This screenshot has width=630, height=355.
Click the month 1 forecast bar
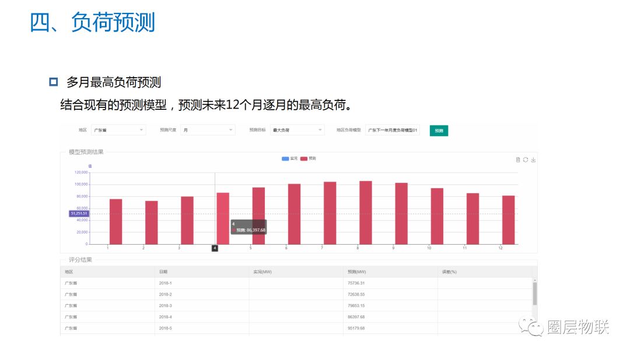116,221
